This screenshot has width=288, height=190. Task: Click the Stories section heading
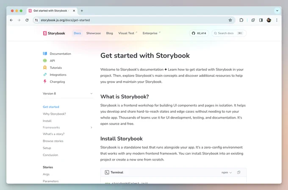(48, 167)
